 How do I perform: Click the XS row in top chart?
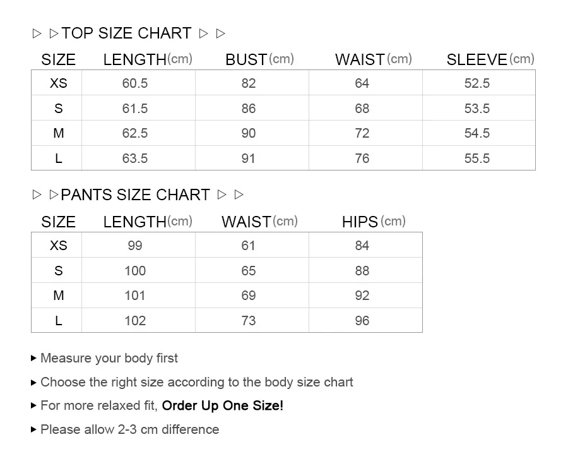[x=283, y=83]
